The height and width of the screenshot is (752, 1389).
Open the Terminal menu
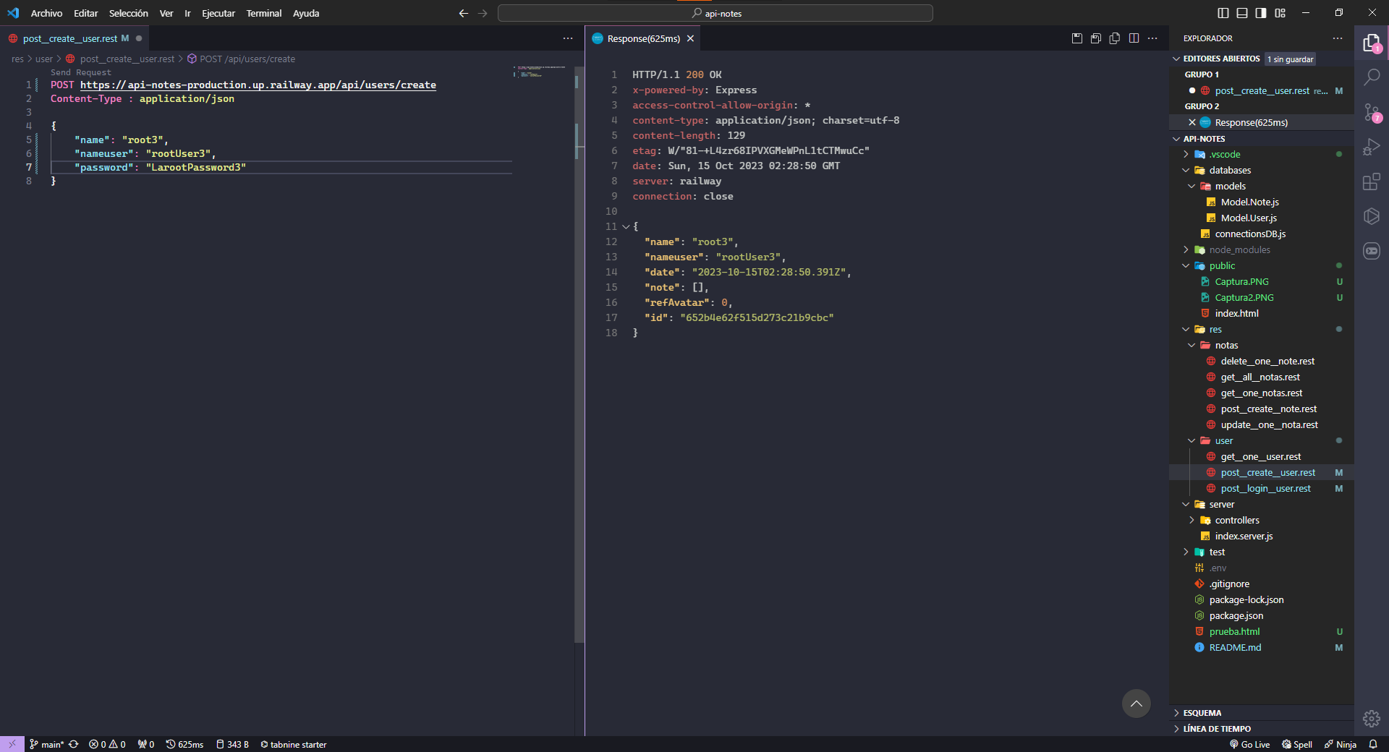click(263, 13)
